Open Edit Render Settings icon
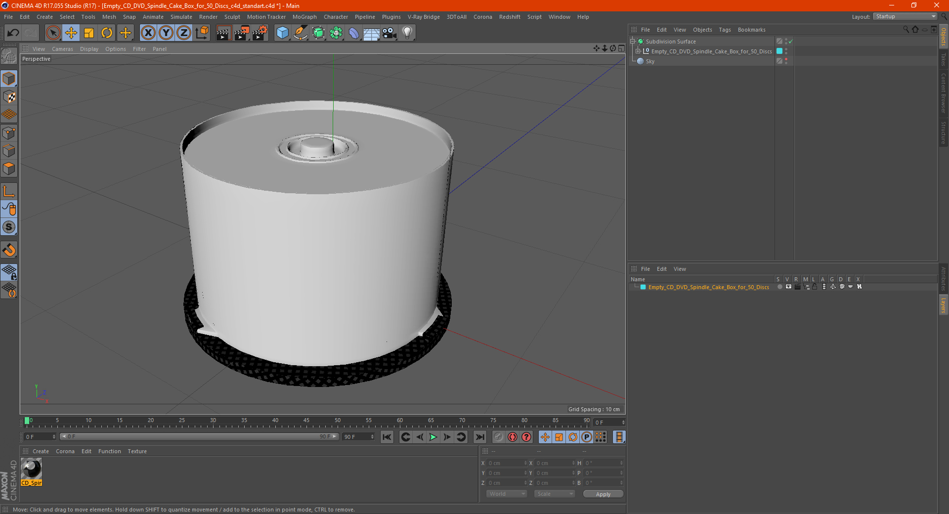 (x=260, y=33)
